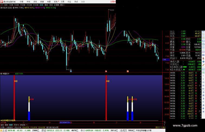Switch to the 分时 chart period

6,5
